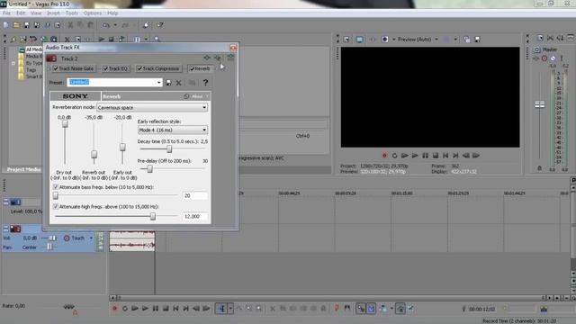Open the Early reflection style dropdown
This screenshot has height=324, width=576.
204,130
